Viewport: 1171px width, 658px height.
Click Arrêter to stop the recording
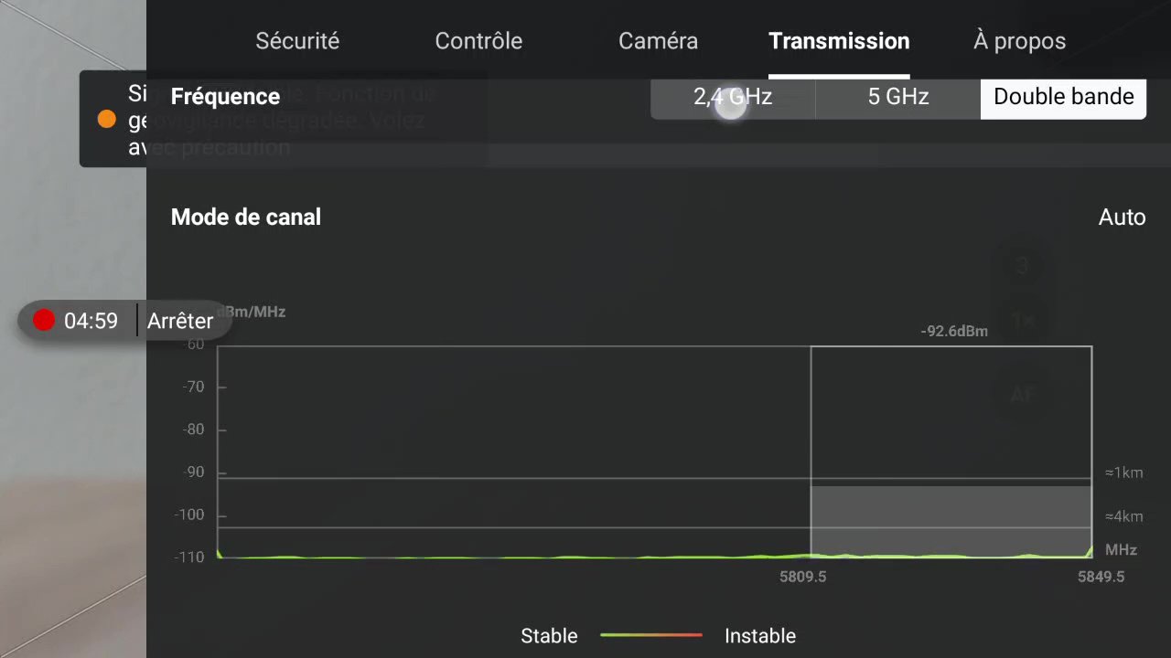[x=180, y=321]
